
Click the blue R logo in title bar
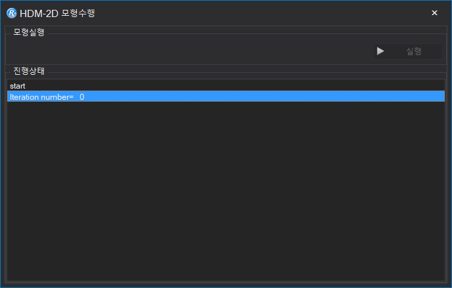point(12,13)
